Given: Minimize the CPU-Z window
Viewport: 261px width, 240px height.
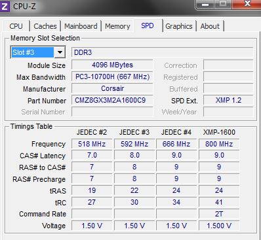Looking at the screenshot, I should pos(205,4).
